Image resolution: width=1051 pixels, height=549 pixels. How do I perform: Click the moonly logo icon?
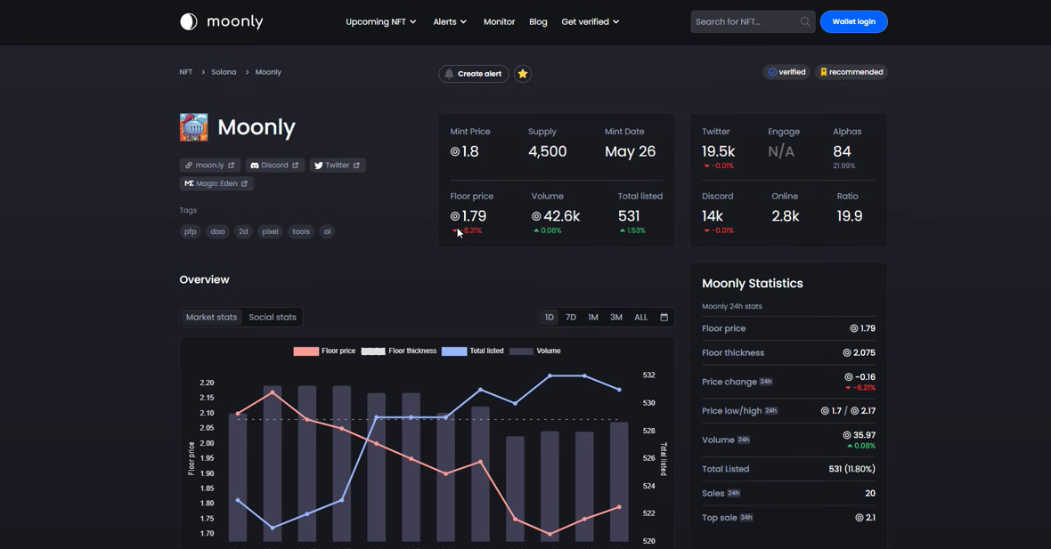[x=189, y=21]
